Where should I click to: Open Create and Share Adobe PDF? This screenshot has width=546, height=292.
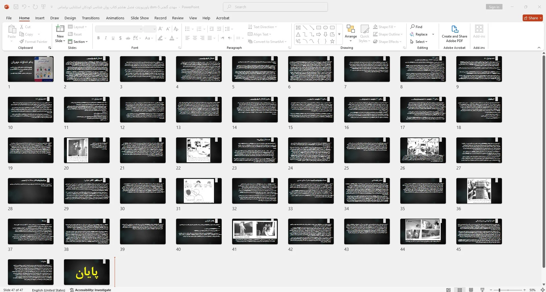click(x=454, y=34)
